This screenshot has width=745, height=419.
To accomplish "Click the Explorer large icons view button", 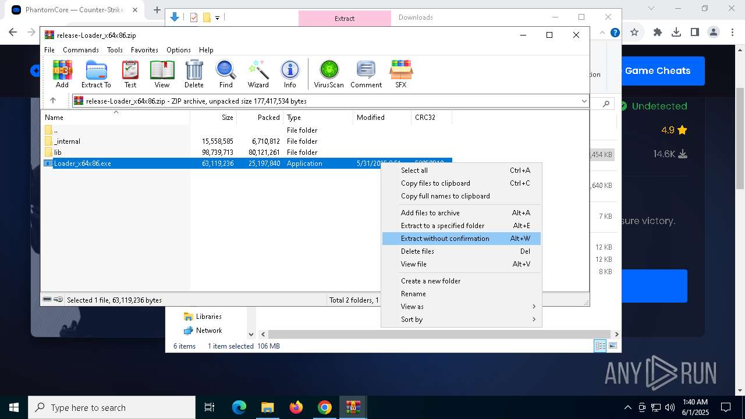I will click(x=612, y=346).
